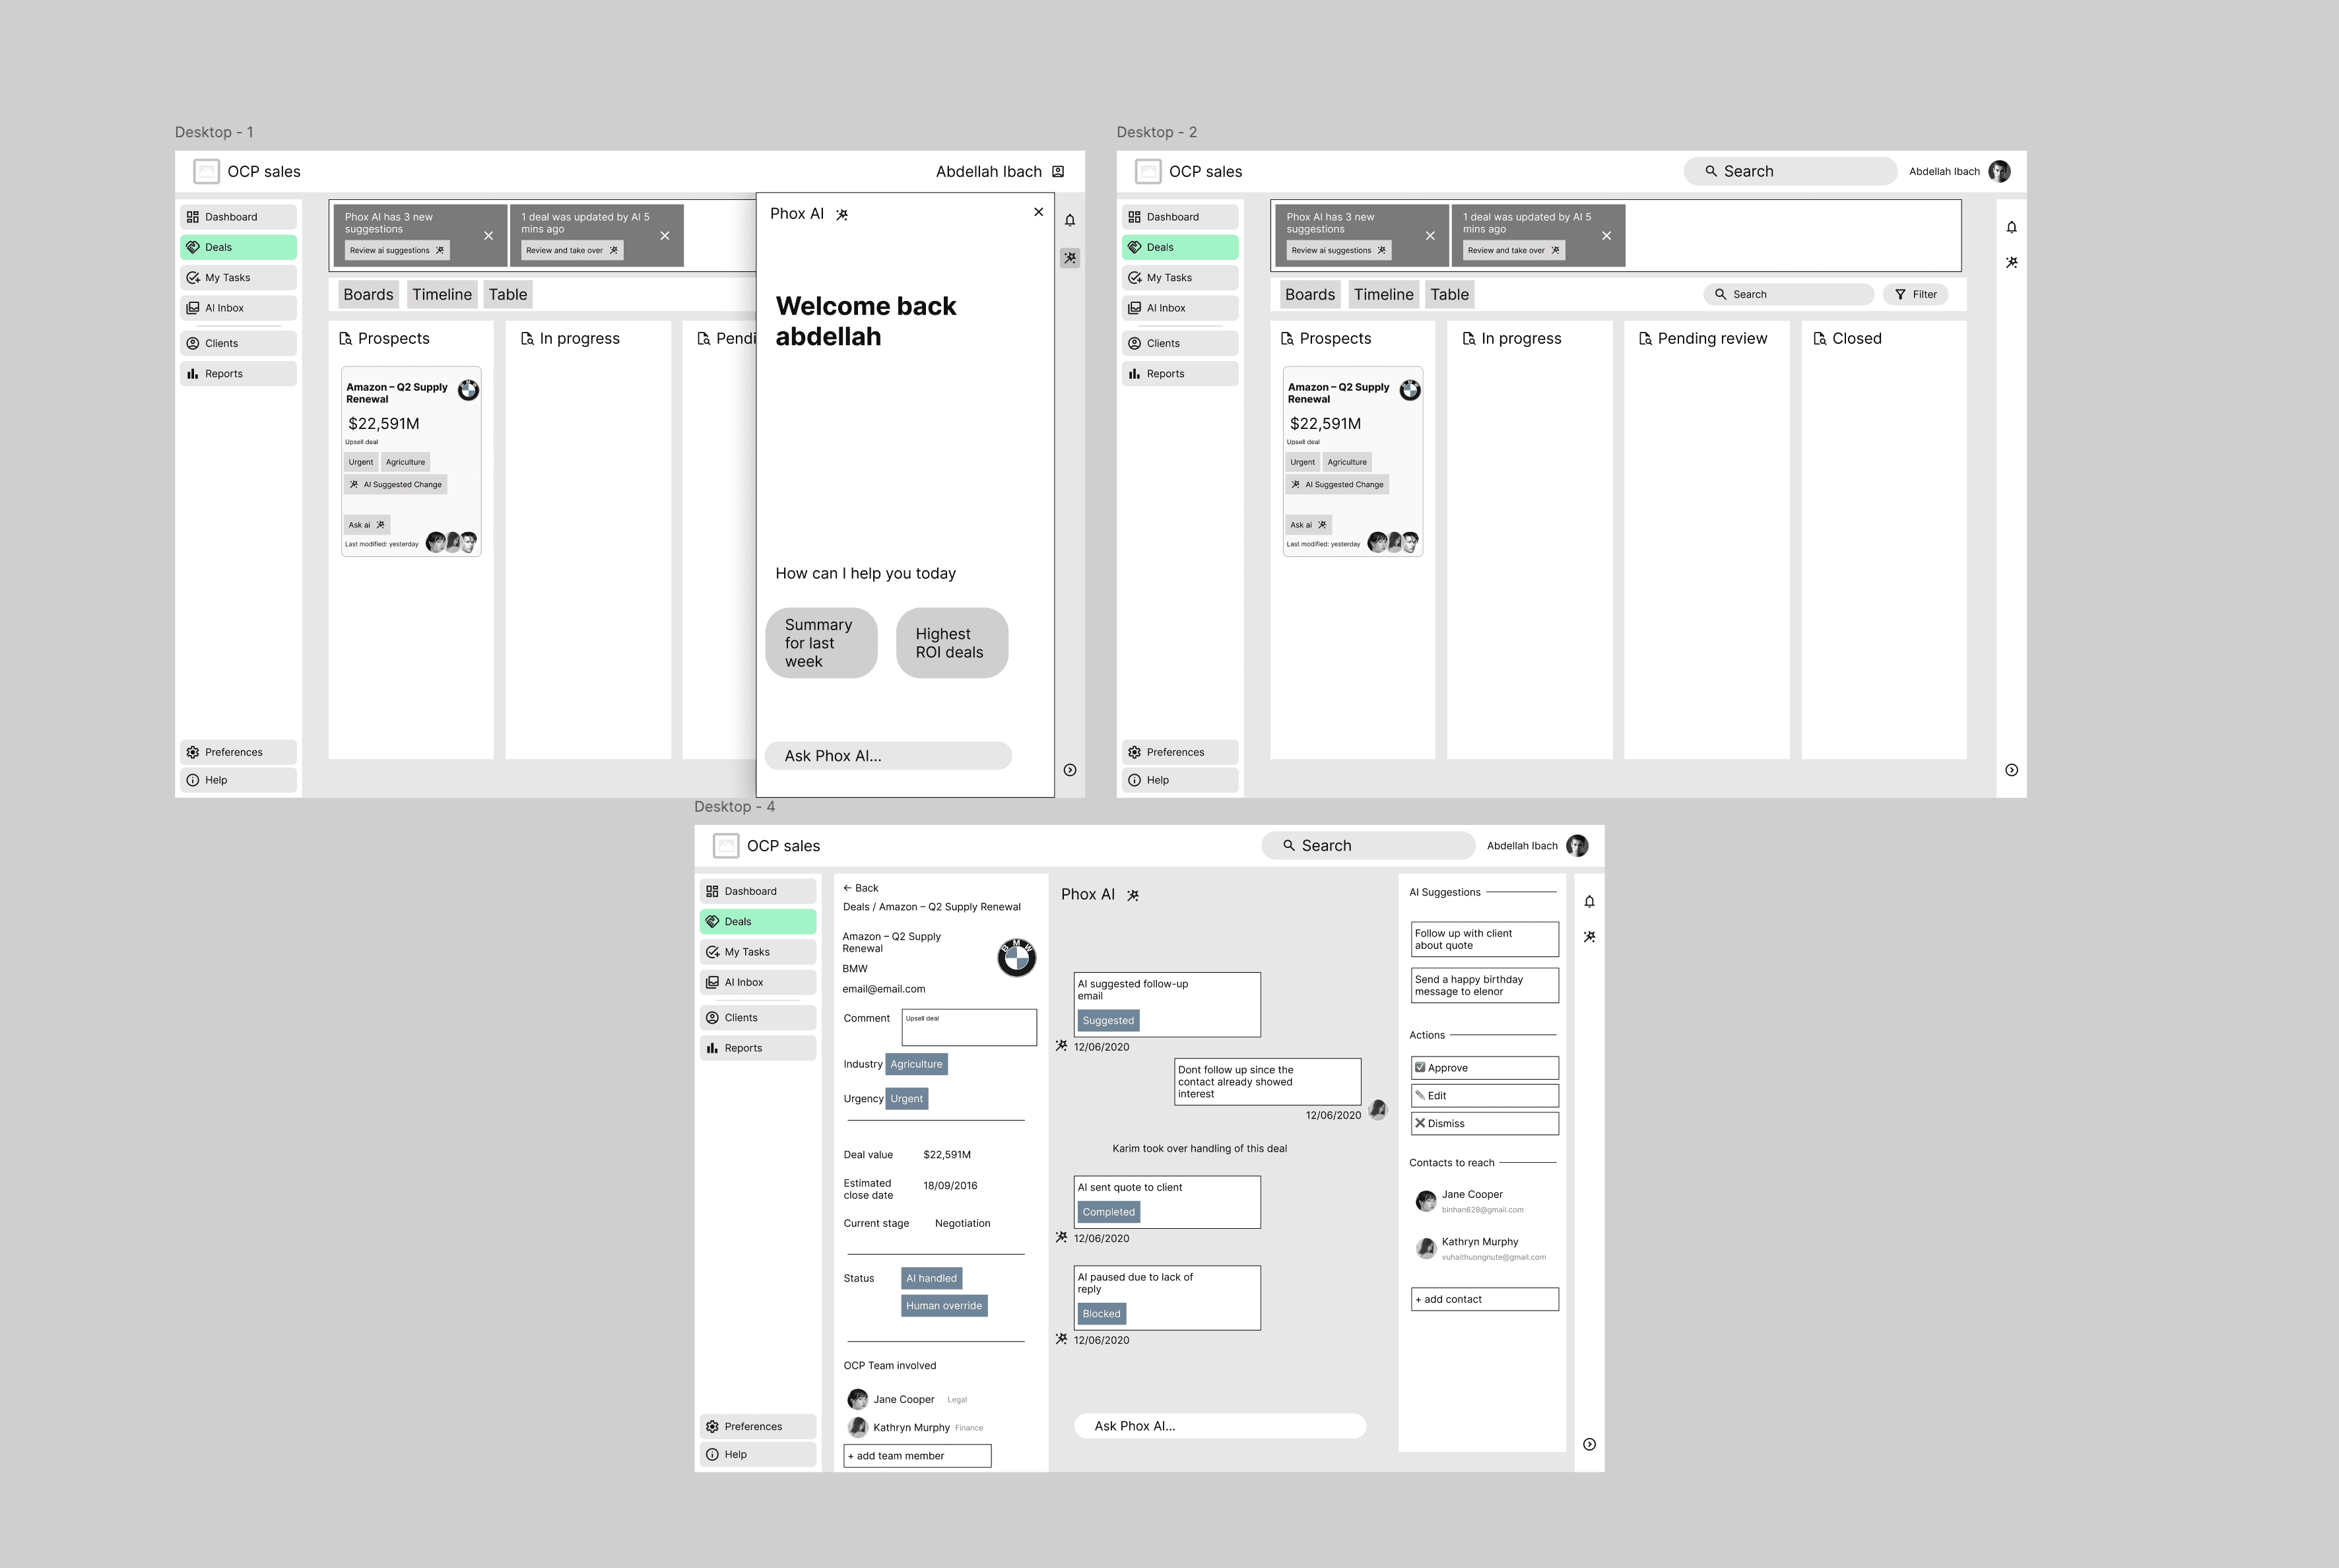Choose 'Summary for last week' suggestion chip
The width and height of the screenshot is (2339, 1568).
821,643
